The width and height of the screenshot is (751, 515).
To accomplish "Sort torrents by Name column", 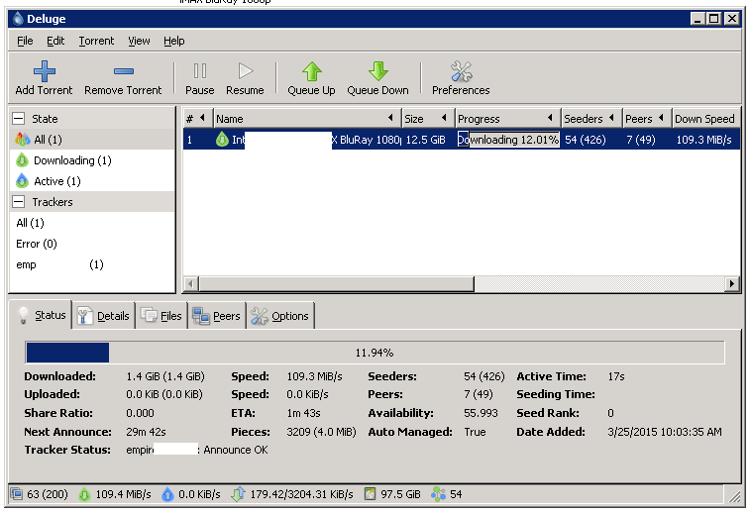I will (x=306, y=118).
